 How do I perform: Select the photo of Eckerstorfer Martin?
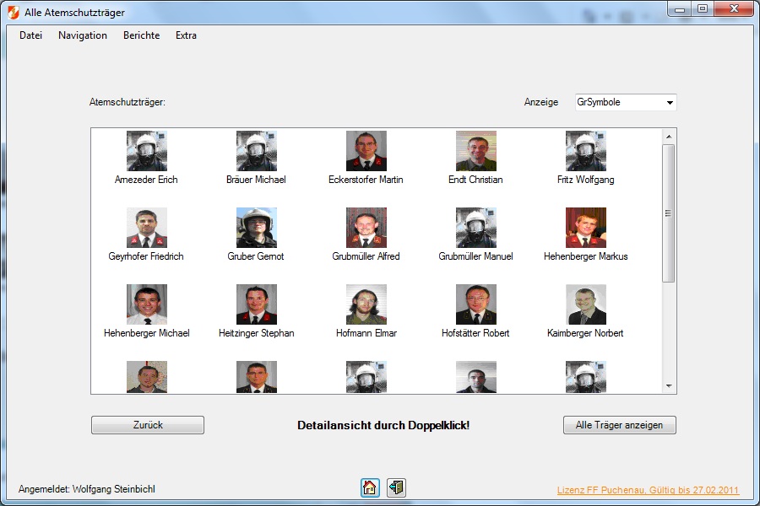point(366,151)
